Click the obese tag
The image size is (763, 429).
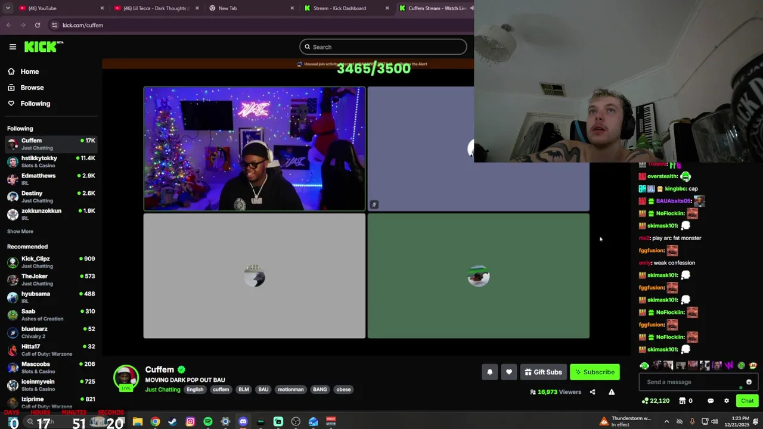[343, 390]
